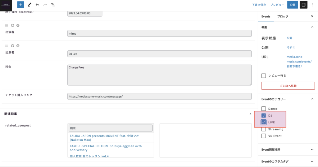The height and width of the screenshot is (167, 318).
Task: Close the settings sidebar with X
Action: (x=312, y=16)
